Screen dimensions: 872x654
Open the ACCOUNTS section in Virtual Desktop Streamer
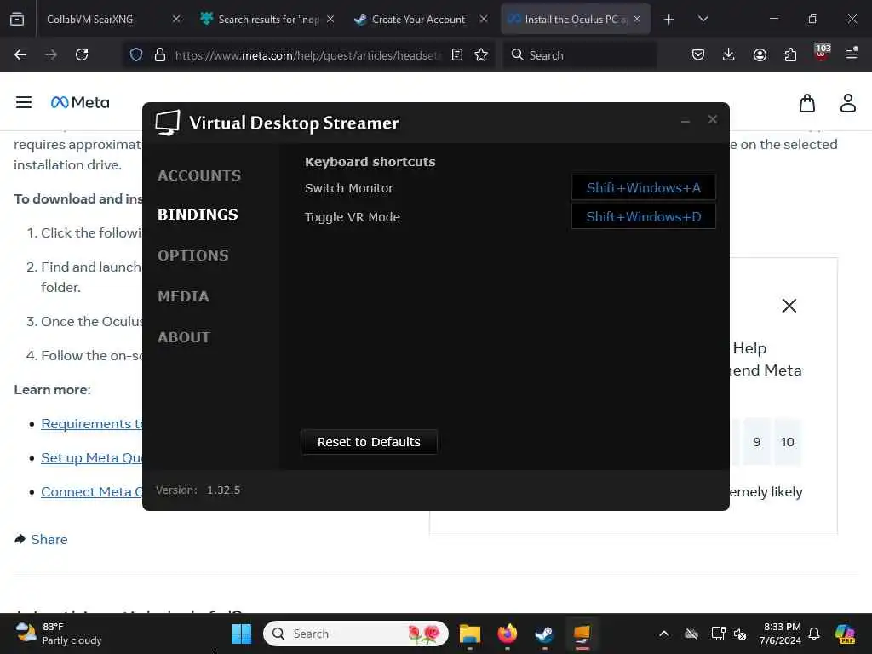199,175
